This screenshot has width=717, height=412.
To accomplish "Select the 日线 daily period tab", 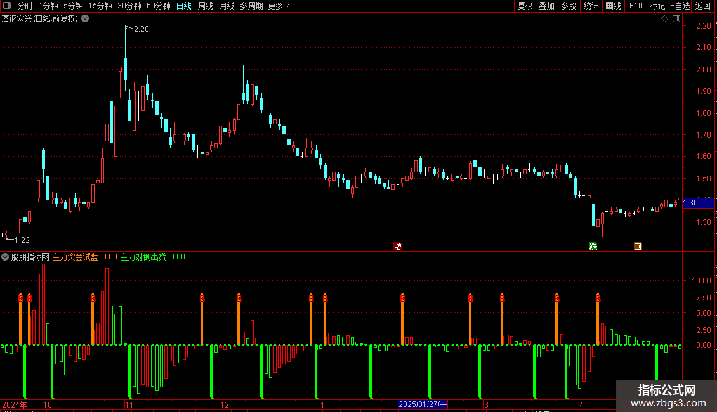I will pyautogui.click(x=184, y=6).
